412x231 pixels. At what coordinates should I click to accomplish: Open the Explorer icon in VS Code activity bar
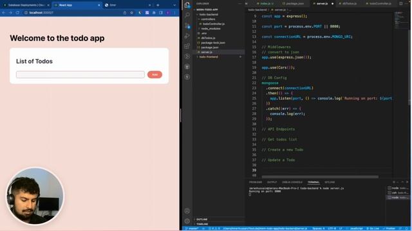click(x=187, y=5)
